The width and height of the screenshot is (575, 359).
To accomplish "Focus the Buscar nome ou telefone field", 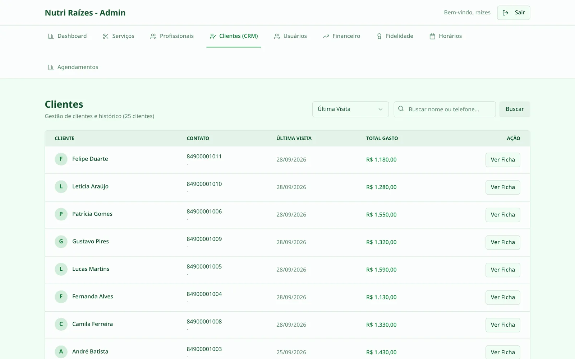I will (445, 109).
